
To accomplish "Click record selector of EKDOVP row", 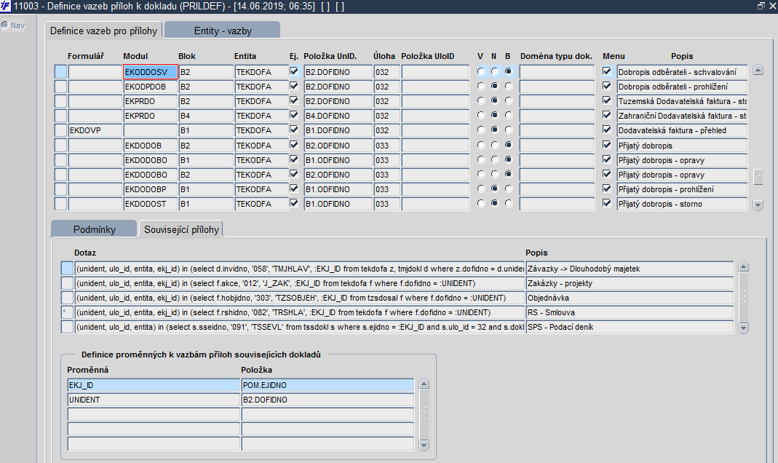I will click(x=60, y=130).
